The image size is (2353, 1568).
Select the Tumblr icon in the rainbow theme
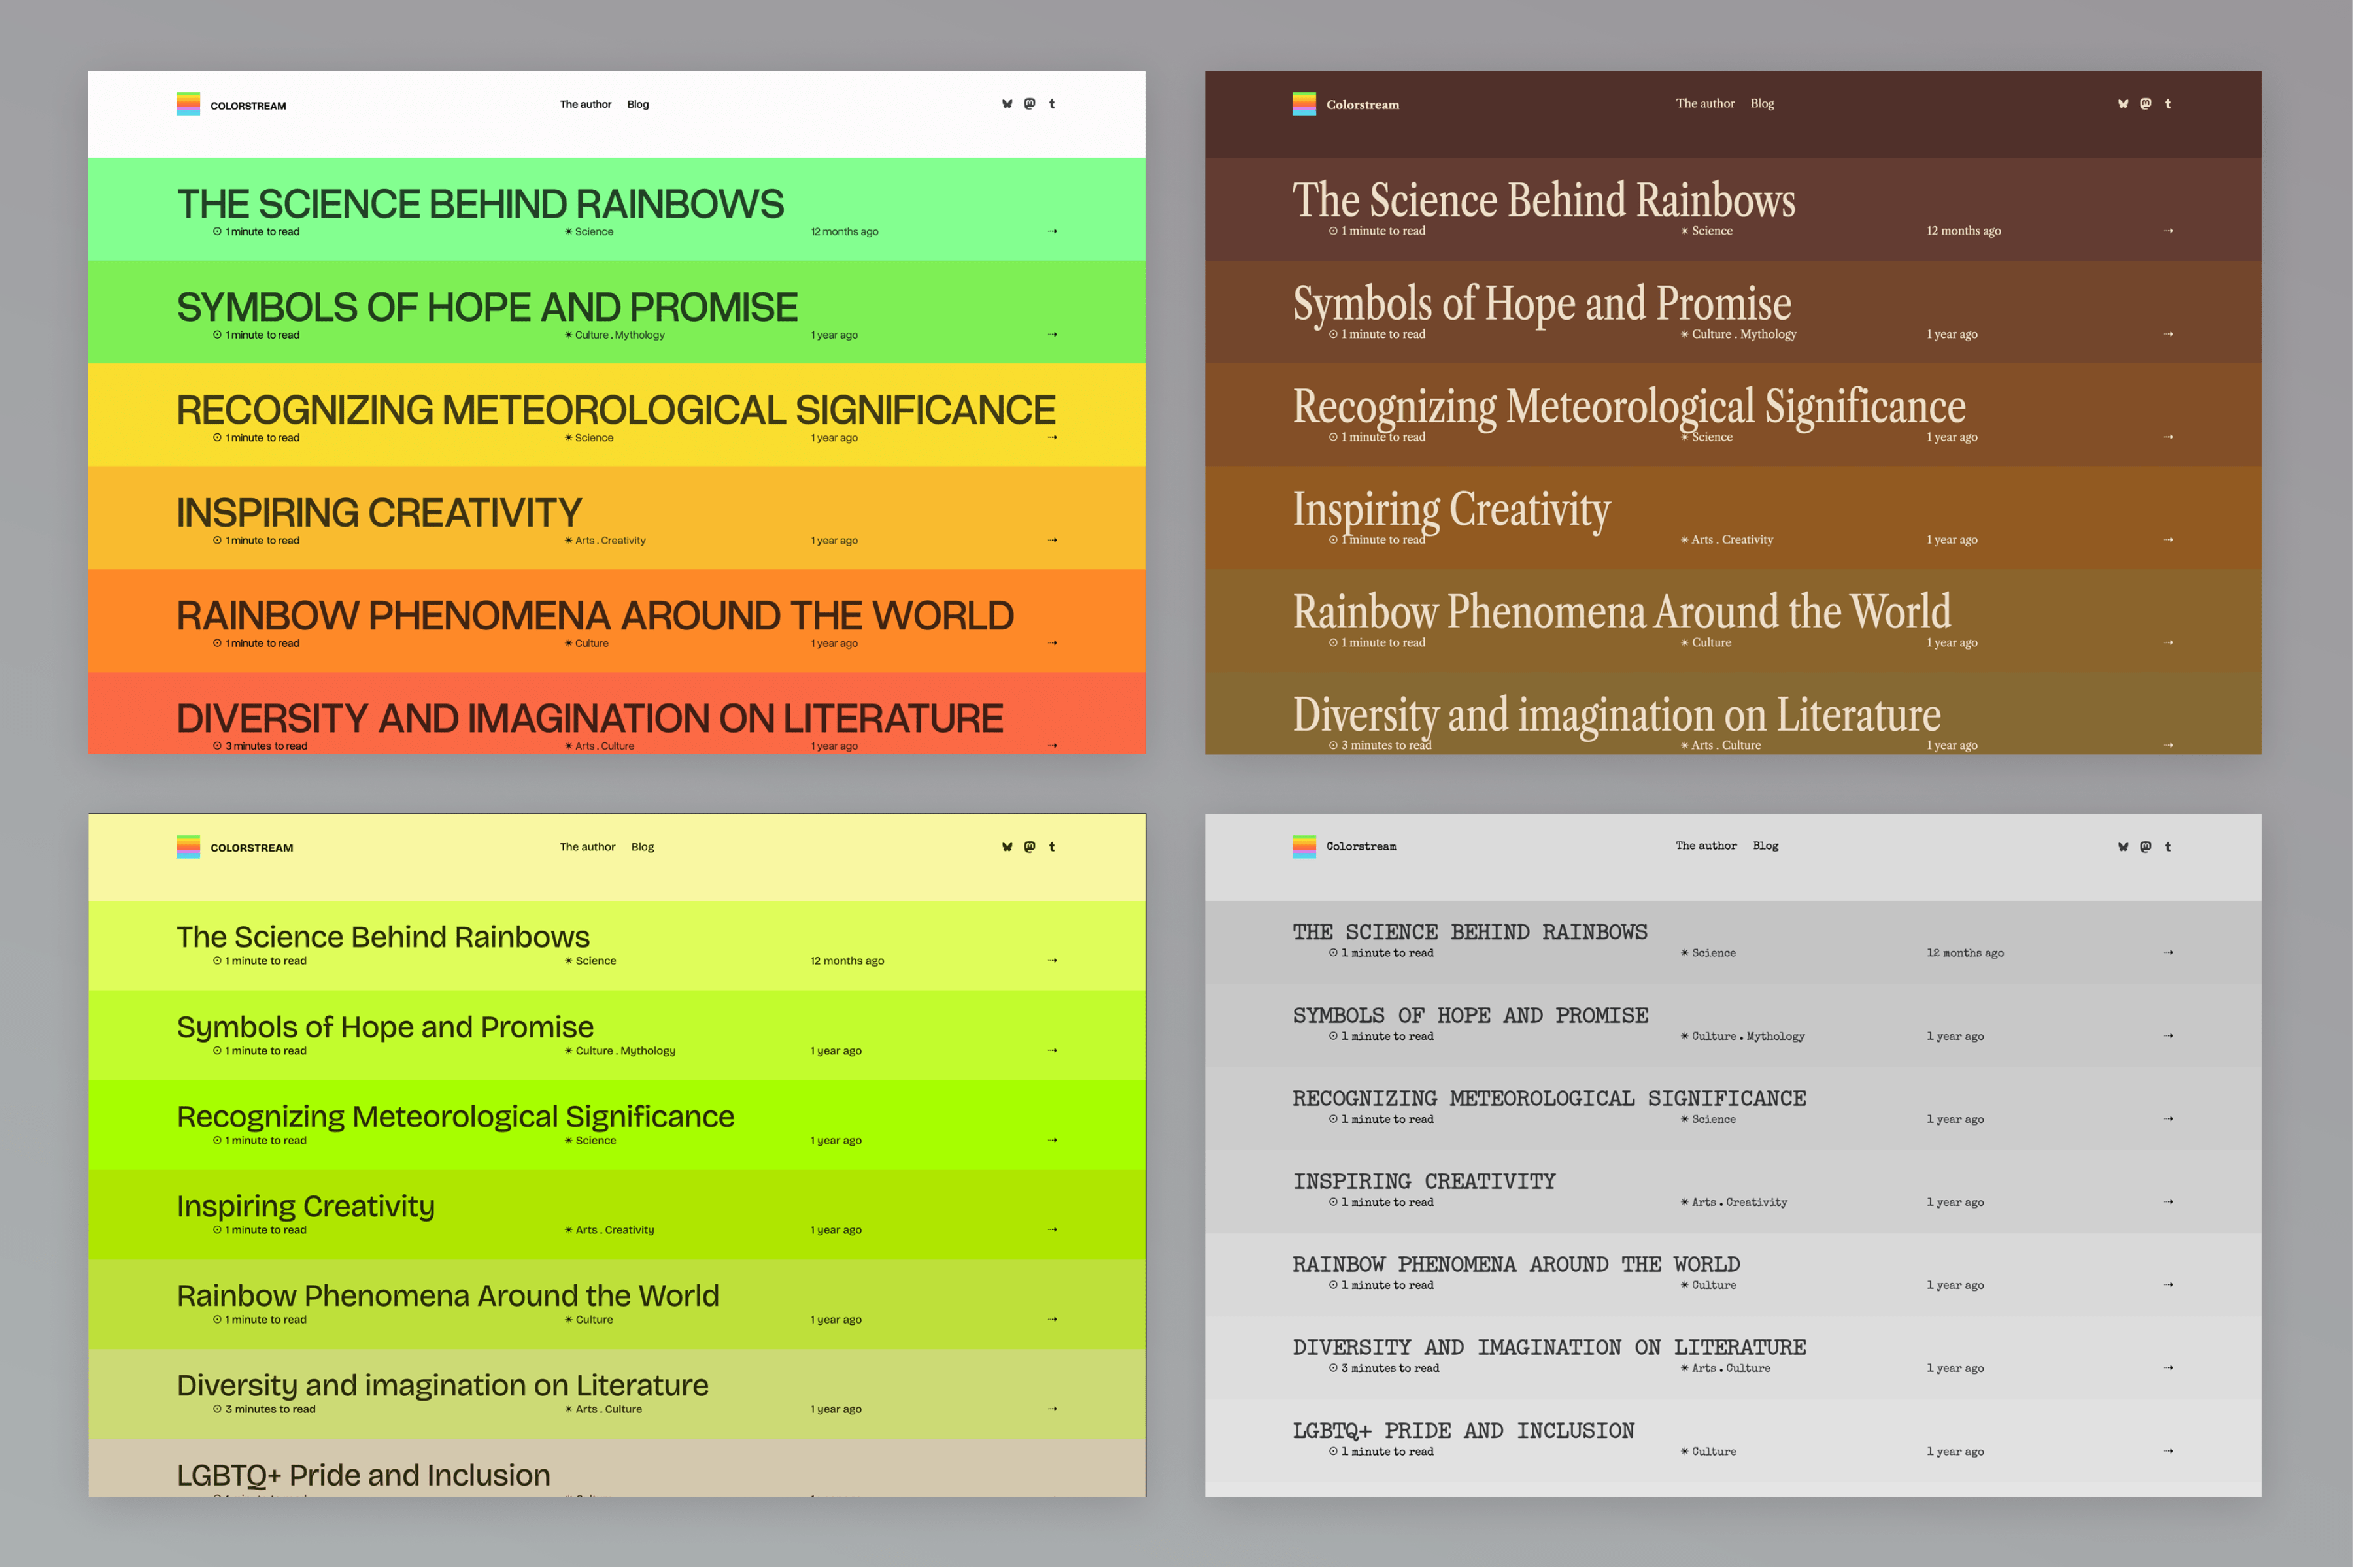pos(1052,103)
